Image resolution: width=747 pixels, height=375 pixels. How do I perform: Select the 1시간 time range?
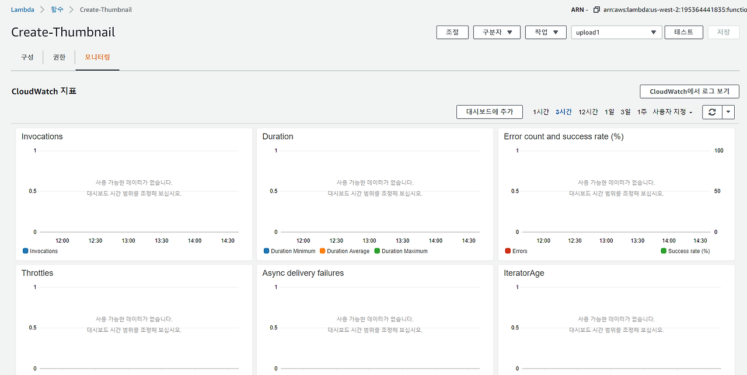coord(540,112)
